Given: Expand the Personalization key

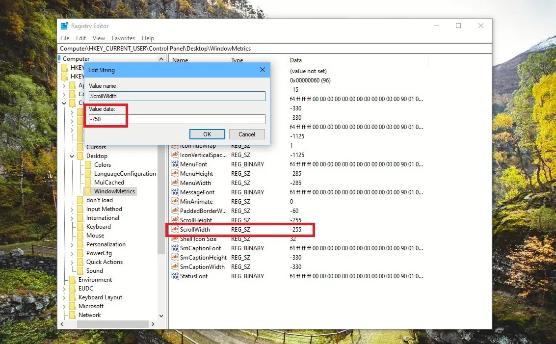Looking at the screenshot, I should [x=72, y=244].
